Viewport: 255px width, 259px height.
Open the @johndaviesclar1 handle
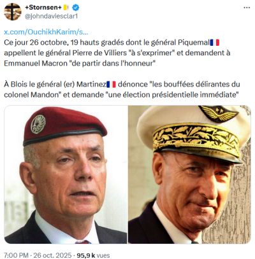(51, 17)
